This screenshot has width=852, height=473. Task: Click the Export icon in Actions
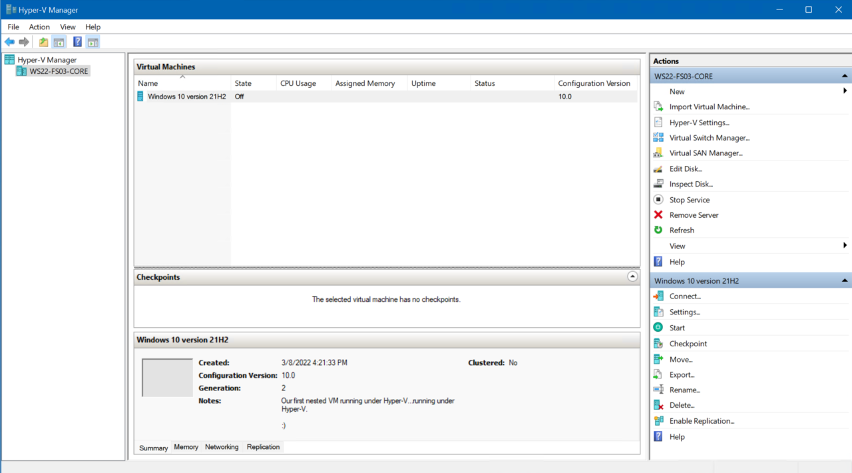tap(658, 375)
